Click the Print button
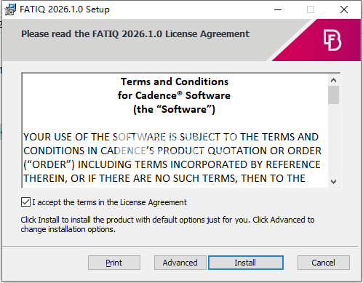 (114, 263)
